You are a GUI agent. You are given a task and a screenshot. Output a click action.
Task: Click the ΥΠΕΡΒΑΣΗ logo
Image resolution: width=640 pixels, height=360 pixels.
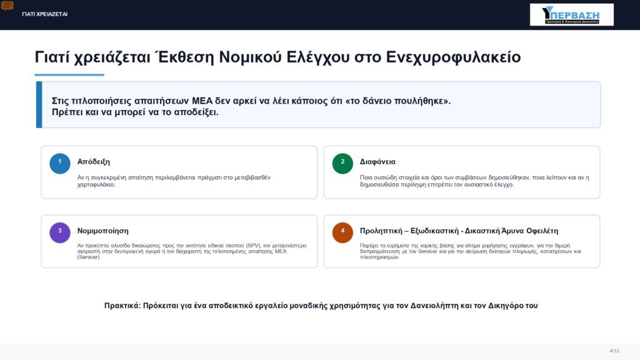(x=571, y=15)
